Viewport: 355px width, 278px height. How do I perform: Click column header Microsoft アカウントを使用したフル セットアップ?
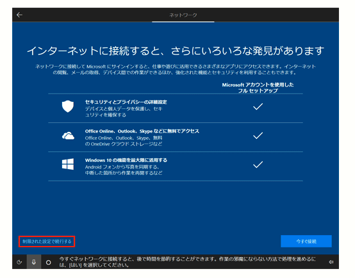(x=258, y=88)
